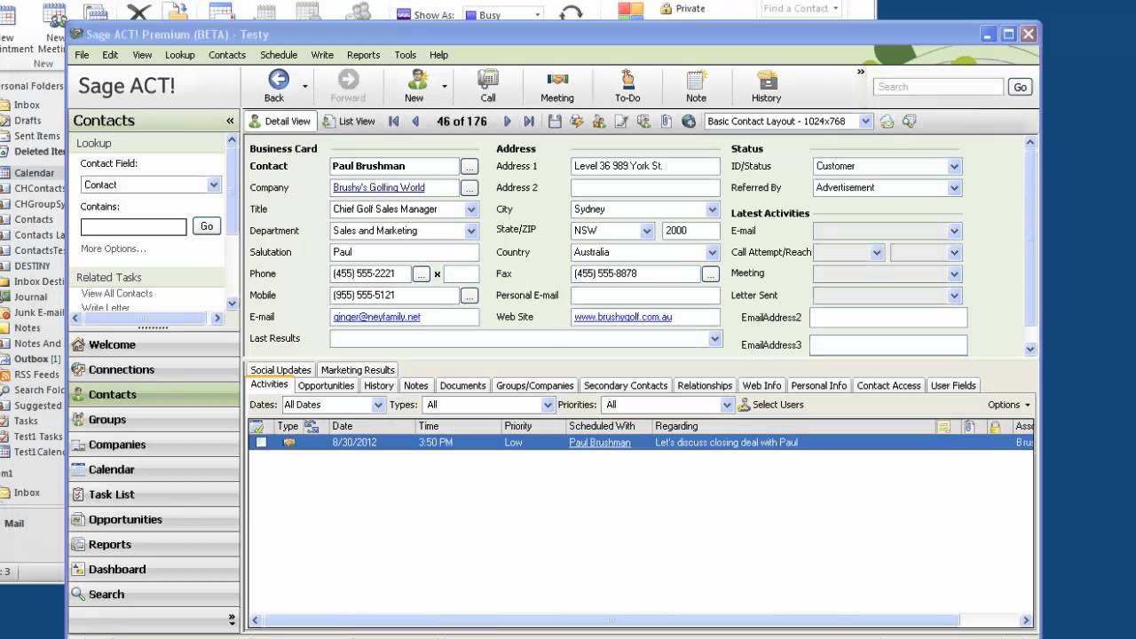Tick the checkbox on 8/30/2012 activity row
Image resolution: width=1136 pixels, height=639 pixels.
tap(261, 442)
